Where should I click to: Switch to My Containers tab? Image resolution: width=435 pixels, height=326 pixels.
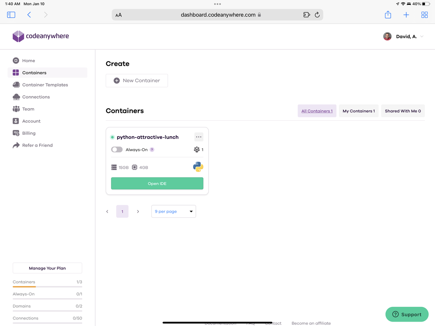point(358,111)
